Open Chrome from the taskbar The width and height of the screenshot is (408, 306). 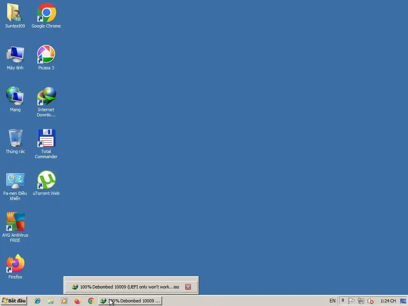click(x=91, y=301)
